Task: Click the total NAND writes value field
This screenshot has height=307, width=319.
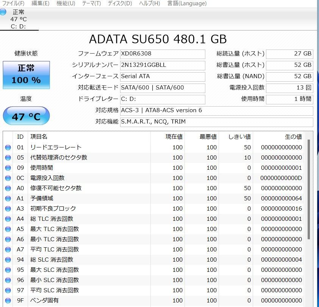Action: (289, 77)
